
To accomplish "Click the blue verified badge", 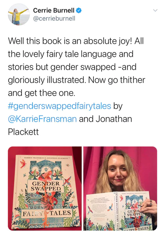I will point(79,10).
